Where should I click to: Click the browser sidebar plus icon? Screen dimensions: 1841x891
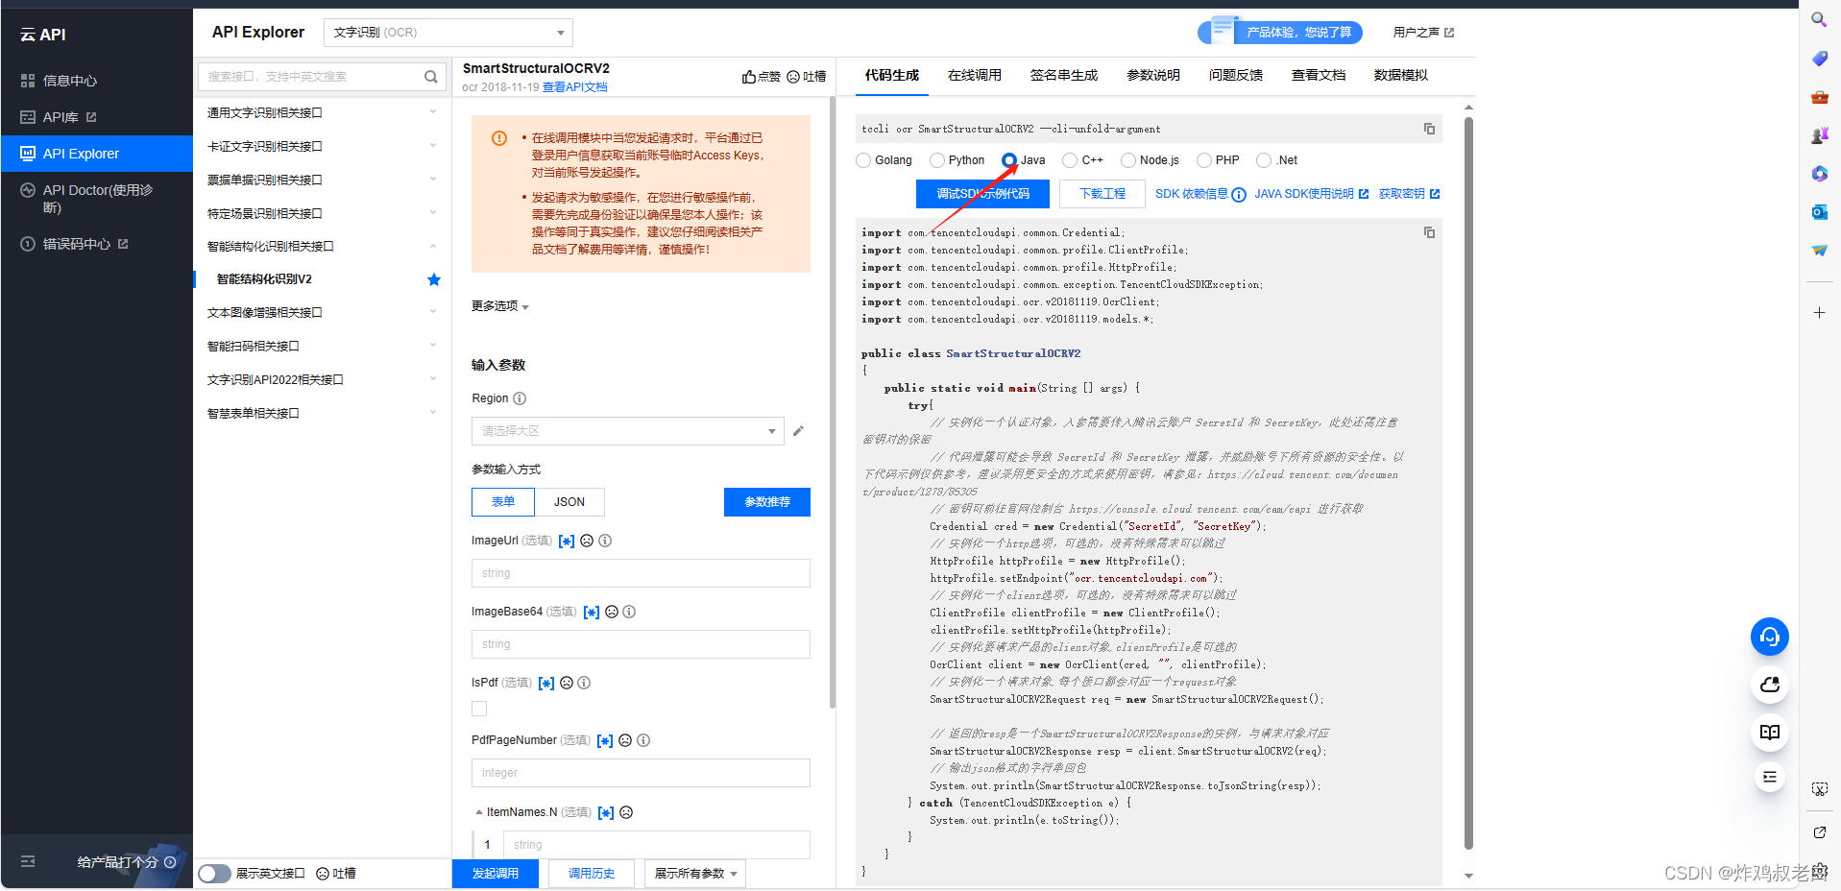coord(1819,313)
